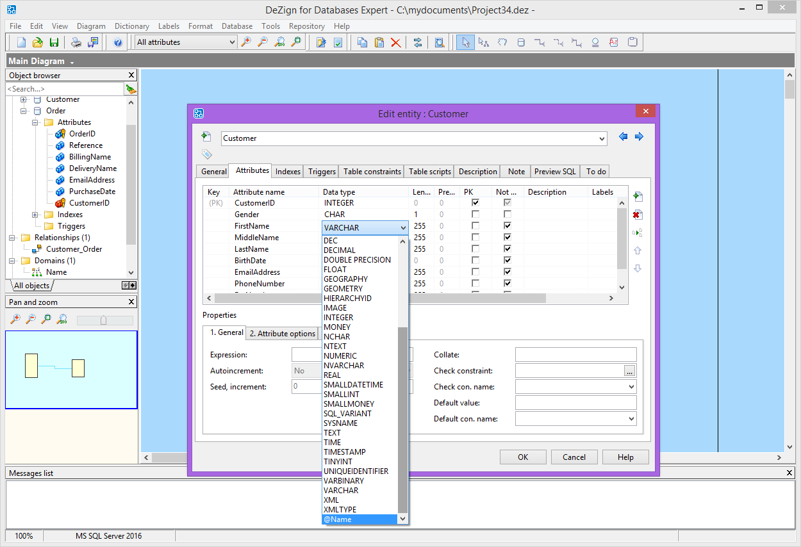Click the Open project folder icon
The image size is (801, 547).
click(38, 43)
